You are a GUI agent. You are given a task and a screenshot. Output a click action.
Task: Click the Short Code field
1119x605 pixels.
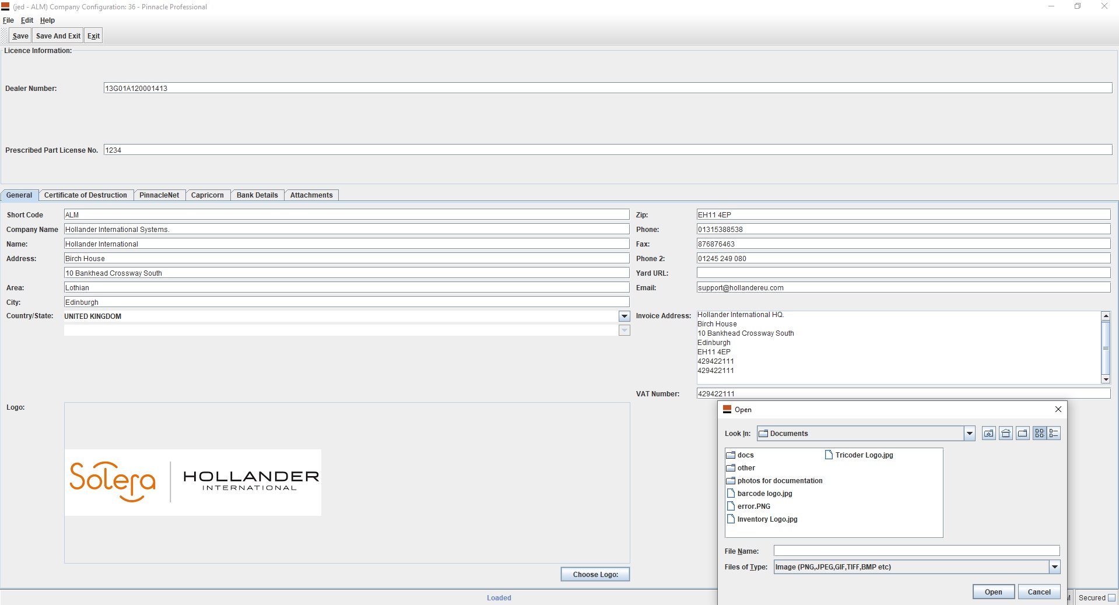coord(346,214)
